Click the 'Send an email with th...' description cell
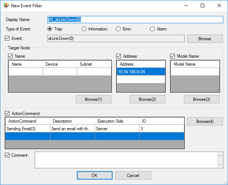Image resolution: width=228 pixels, height=185 pixels. pyautogui.click(x=72, y=128)
